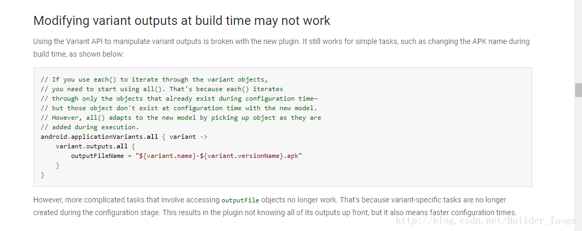Click the outputFileName assignment line in code
582x231 pixels.
[186, 156]
